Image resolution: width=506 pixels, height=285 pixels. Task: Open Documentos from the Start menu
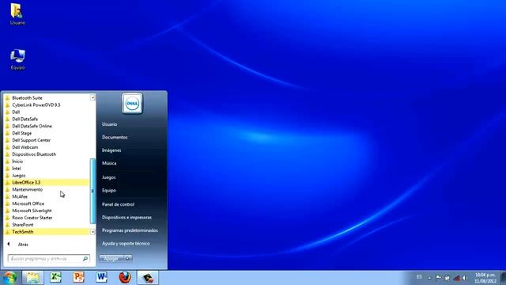pos(115,137)
